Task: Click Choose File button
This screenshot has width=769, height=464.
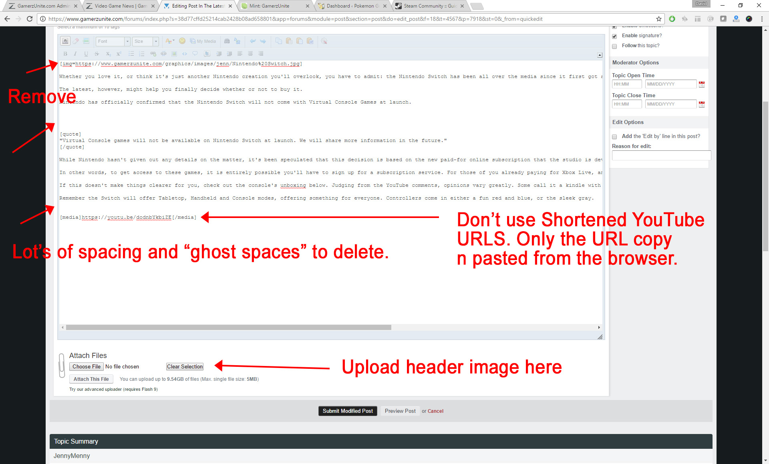Action: [x=87, y=367]
